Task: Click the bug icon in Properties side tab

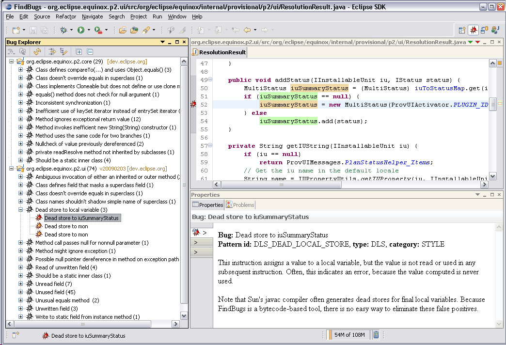Action: tap(196, 232)
